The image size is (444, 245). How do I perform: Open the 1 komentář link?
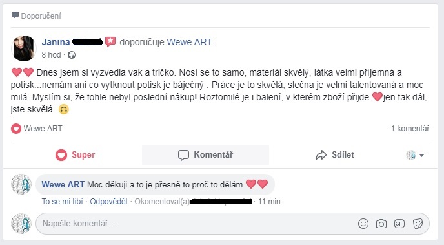(410, 129)
